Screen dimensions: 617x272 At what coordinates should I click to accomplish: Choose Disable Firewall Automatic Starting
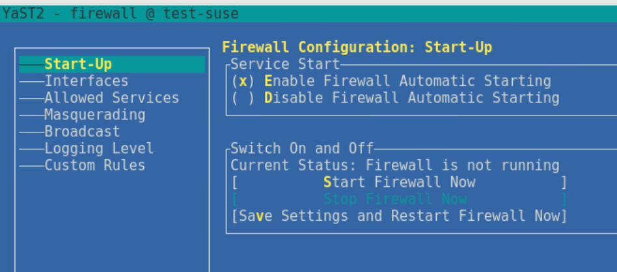click(x=395, y=98)
